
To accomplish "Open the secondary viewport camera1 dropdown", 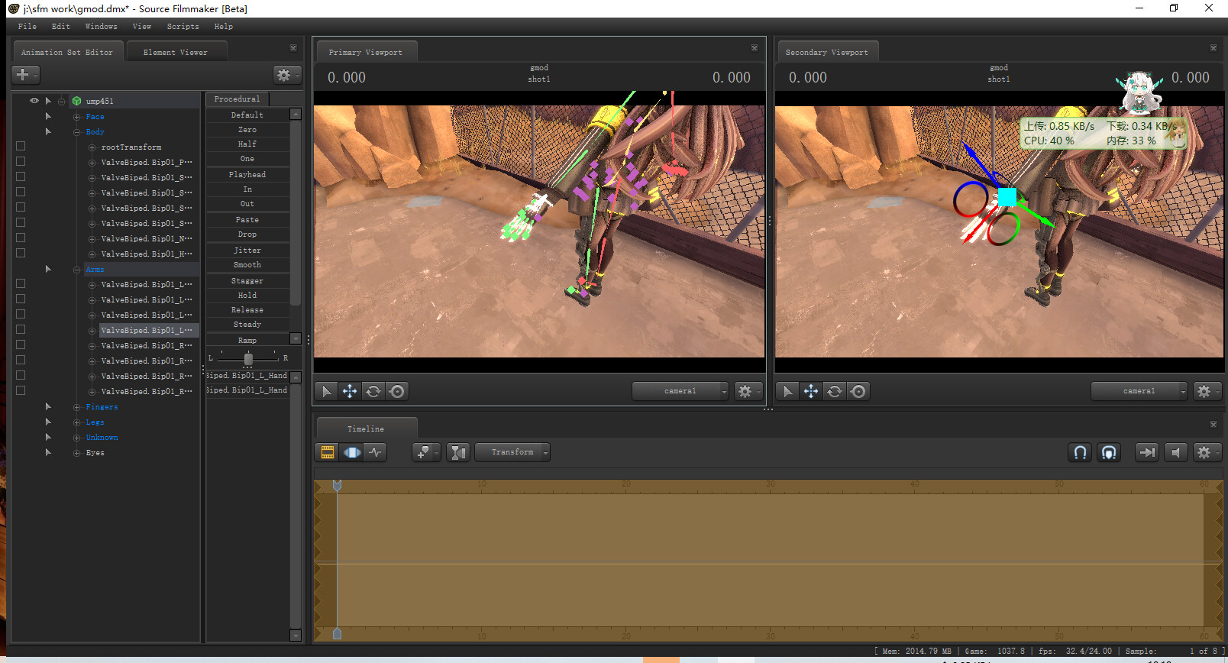I will [x=1139, y=391].
